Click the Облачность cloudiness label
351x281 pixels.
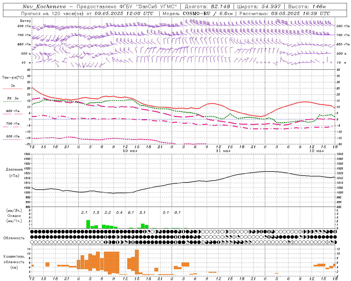pyautogui.click(x=14, y=238)
